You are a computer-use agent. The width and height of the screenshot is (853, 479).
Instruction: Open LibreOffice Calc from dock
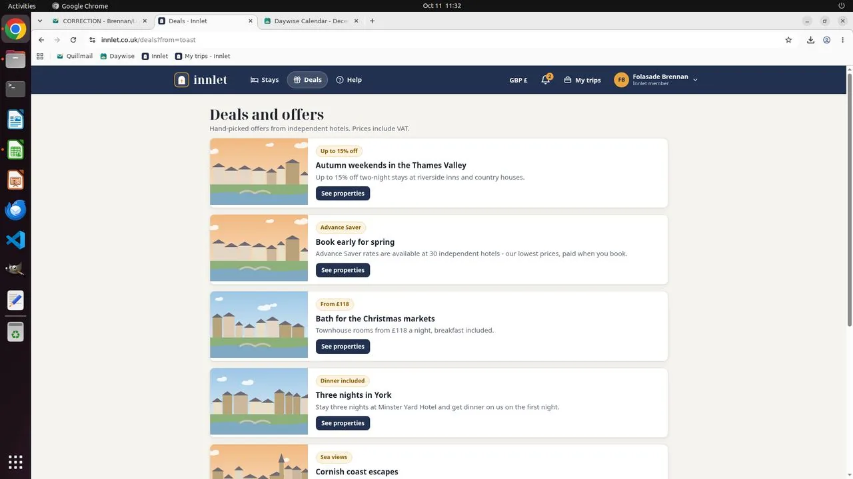coord(15,150)
